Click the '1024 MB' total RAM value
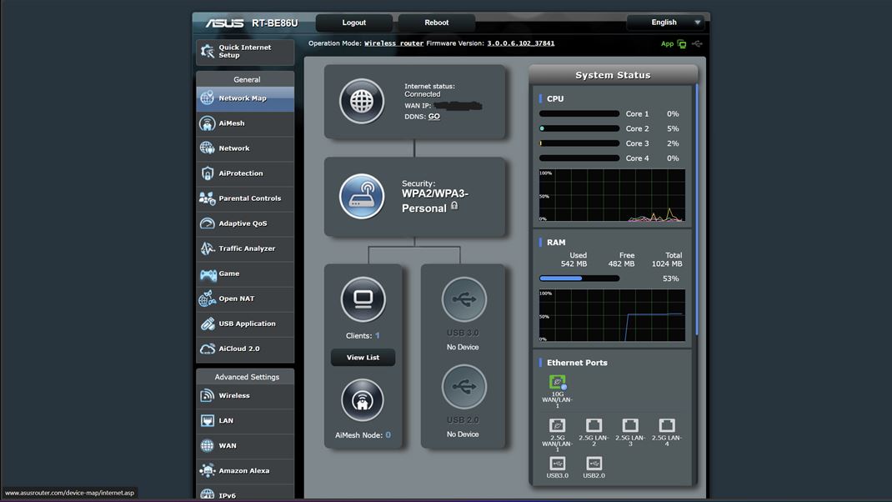The image size is (892, 502). [x=667, y=264]
